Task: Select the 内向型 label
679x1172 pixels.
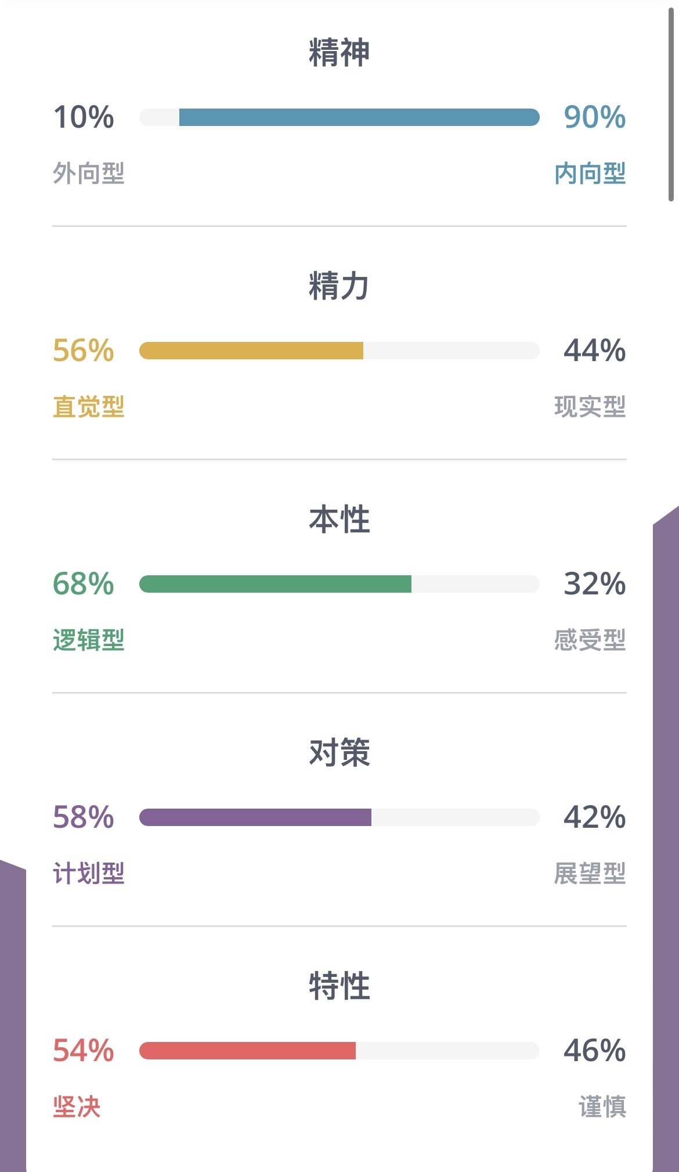Action: (590, 174)
